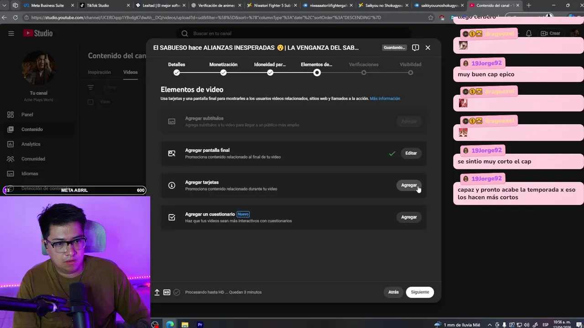This screenshot has width=584, height=328.
Task: Click the end screen icon beside Agregar pantalla final
Action: coord(172,154)
